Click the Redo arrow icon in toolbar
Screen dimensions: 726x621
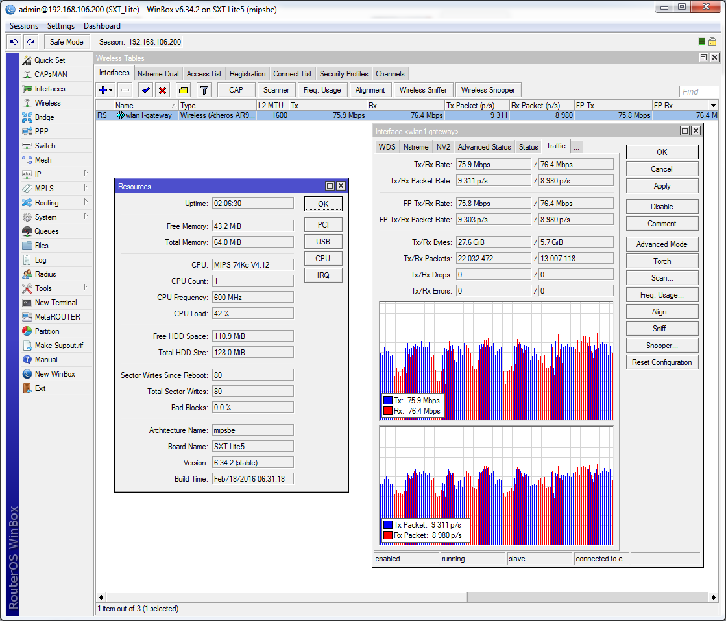[30, 41]
